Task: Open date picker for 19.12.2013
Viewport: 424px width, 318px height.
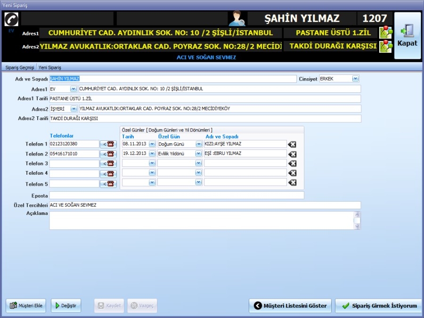Action: [152, 153]
